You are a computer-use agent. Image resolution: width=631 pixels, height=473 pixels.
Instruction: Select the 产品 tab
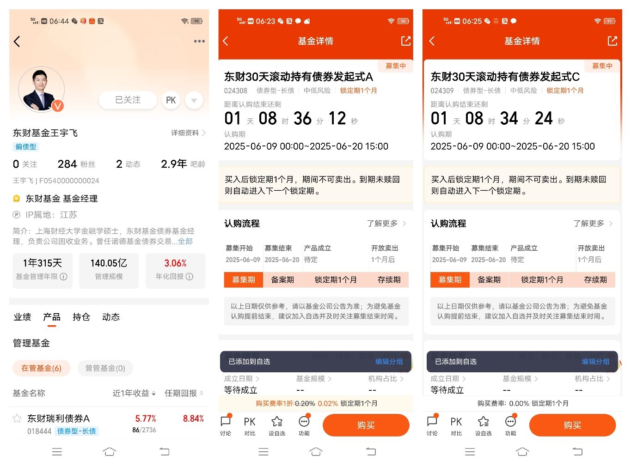[52, 317]
